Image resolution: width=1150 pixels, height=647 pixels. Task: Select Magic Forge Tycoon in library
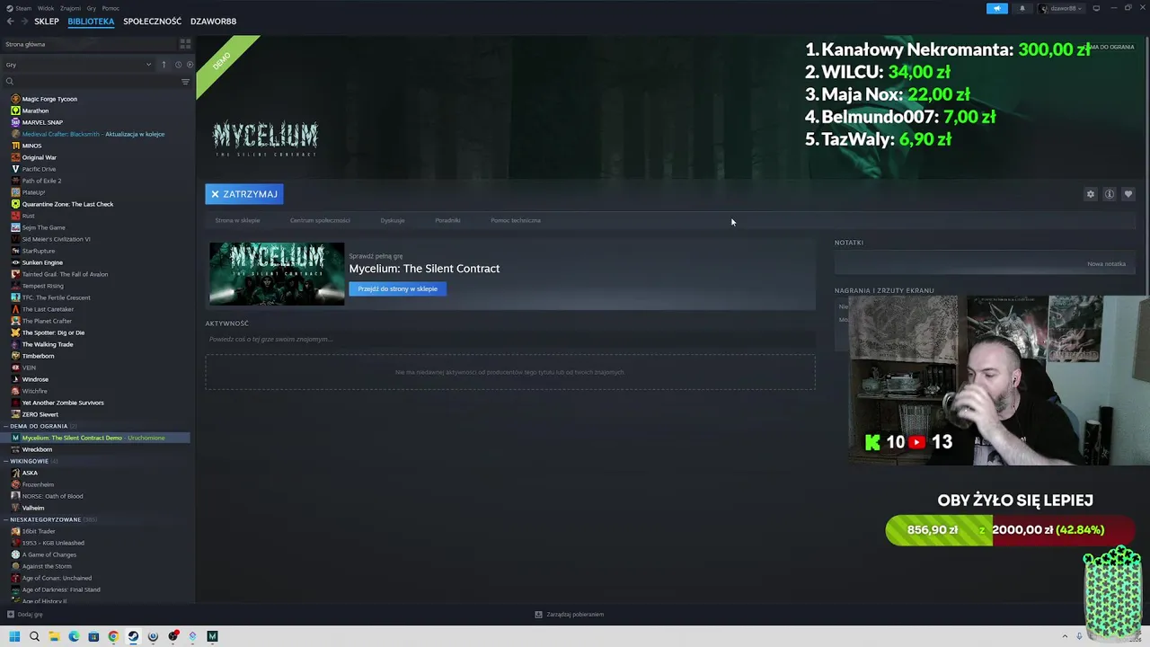[x=49, y=99]
